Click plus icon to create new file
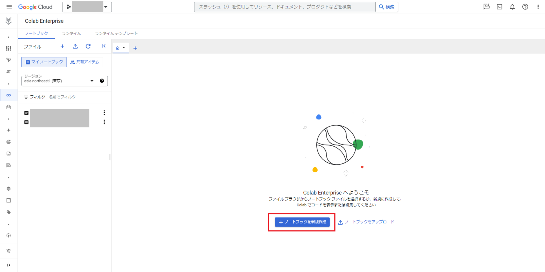 [62, 46]
